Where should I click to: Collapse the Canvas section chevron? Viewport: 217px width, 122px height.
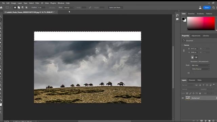[x=182, y=45]
